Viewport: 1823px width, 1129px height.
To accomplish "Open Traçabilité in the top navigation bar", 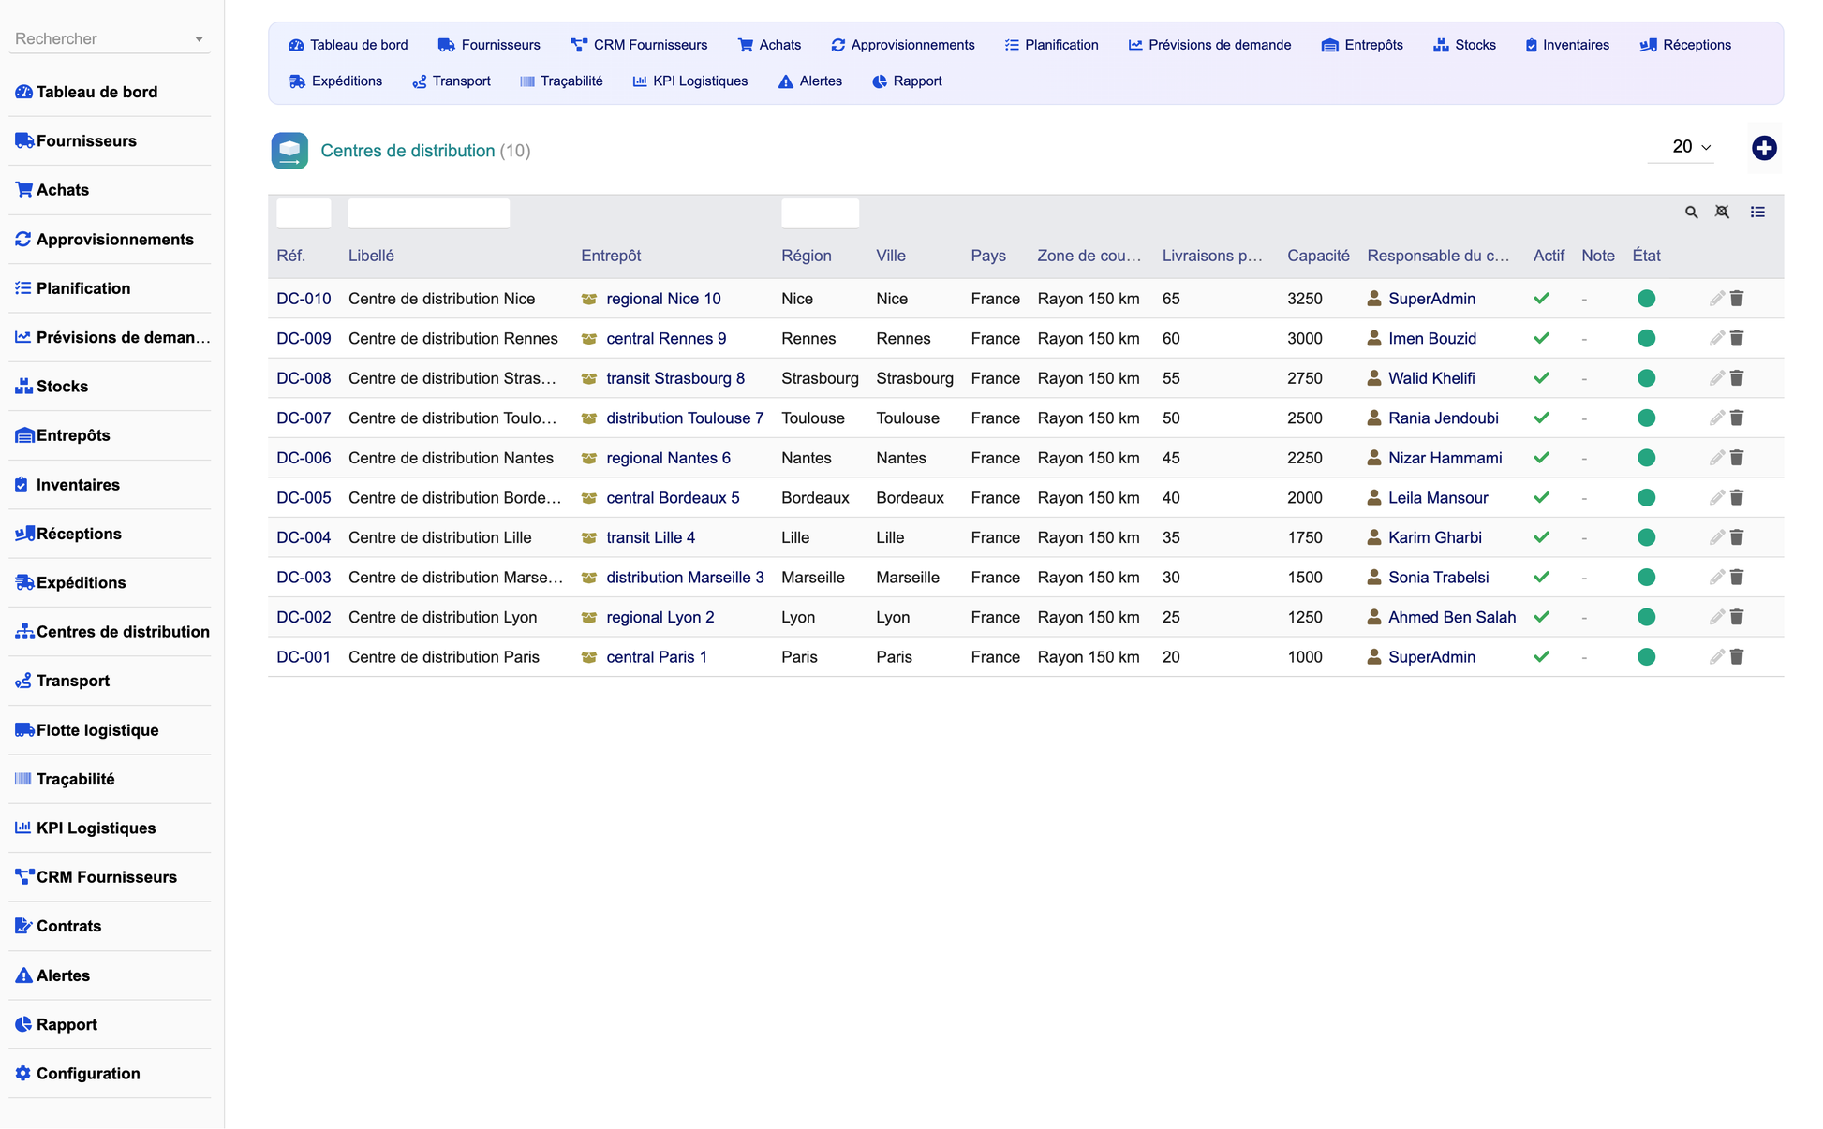I will pyautogui.click(x=561, y=81).
